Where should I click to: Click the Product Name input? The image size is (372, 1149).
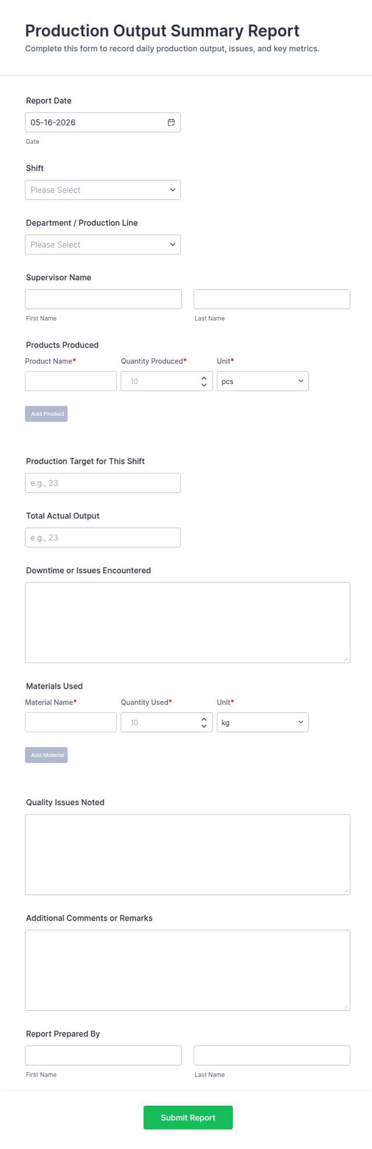70,381
